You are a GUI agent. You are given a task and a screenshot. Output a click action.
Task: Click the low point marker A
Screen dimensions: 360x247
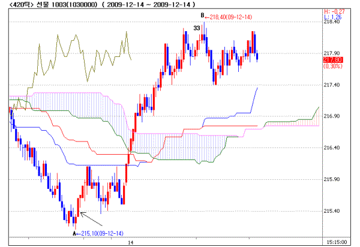coord(74,233)
